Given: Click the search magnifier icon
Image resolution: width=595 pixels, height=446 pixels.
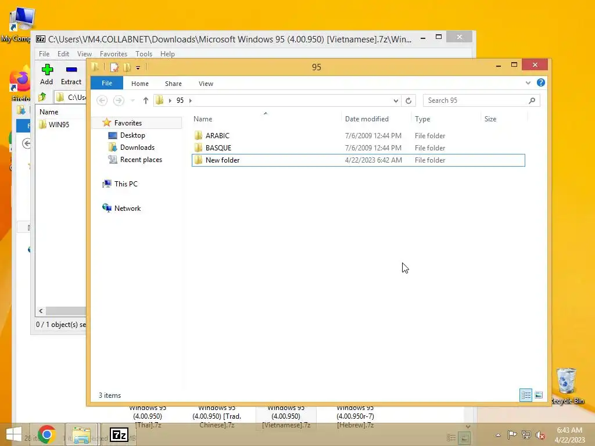Looking at the screenshot, I should click(532, 100).
